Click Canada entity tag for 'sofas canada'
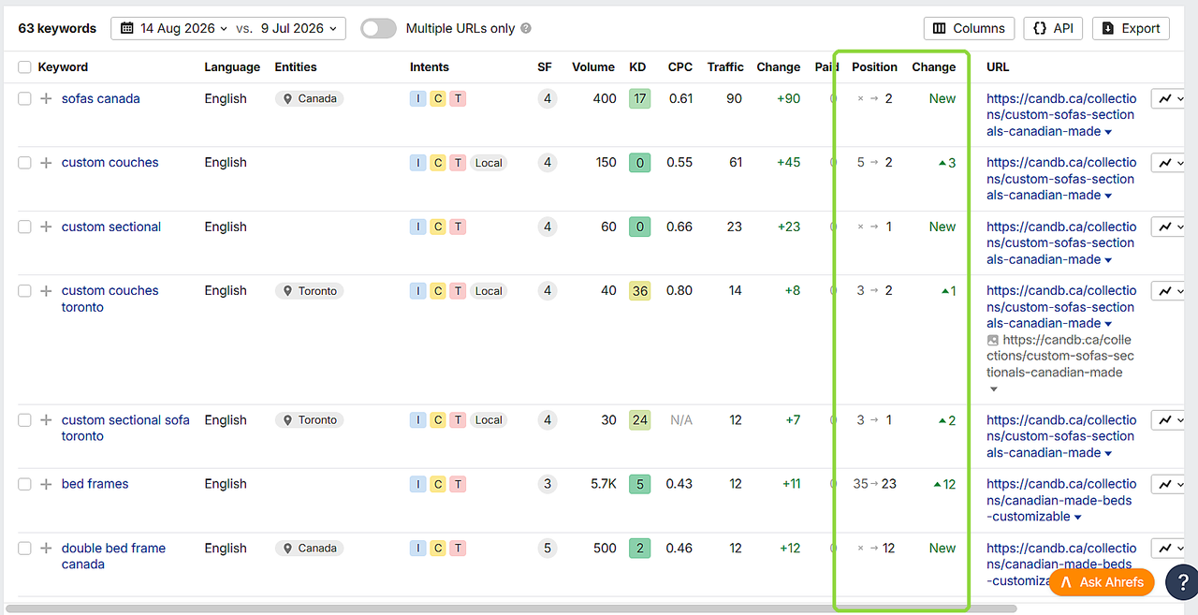Viewport: 1198px width, 615px height. 309,98
